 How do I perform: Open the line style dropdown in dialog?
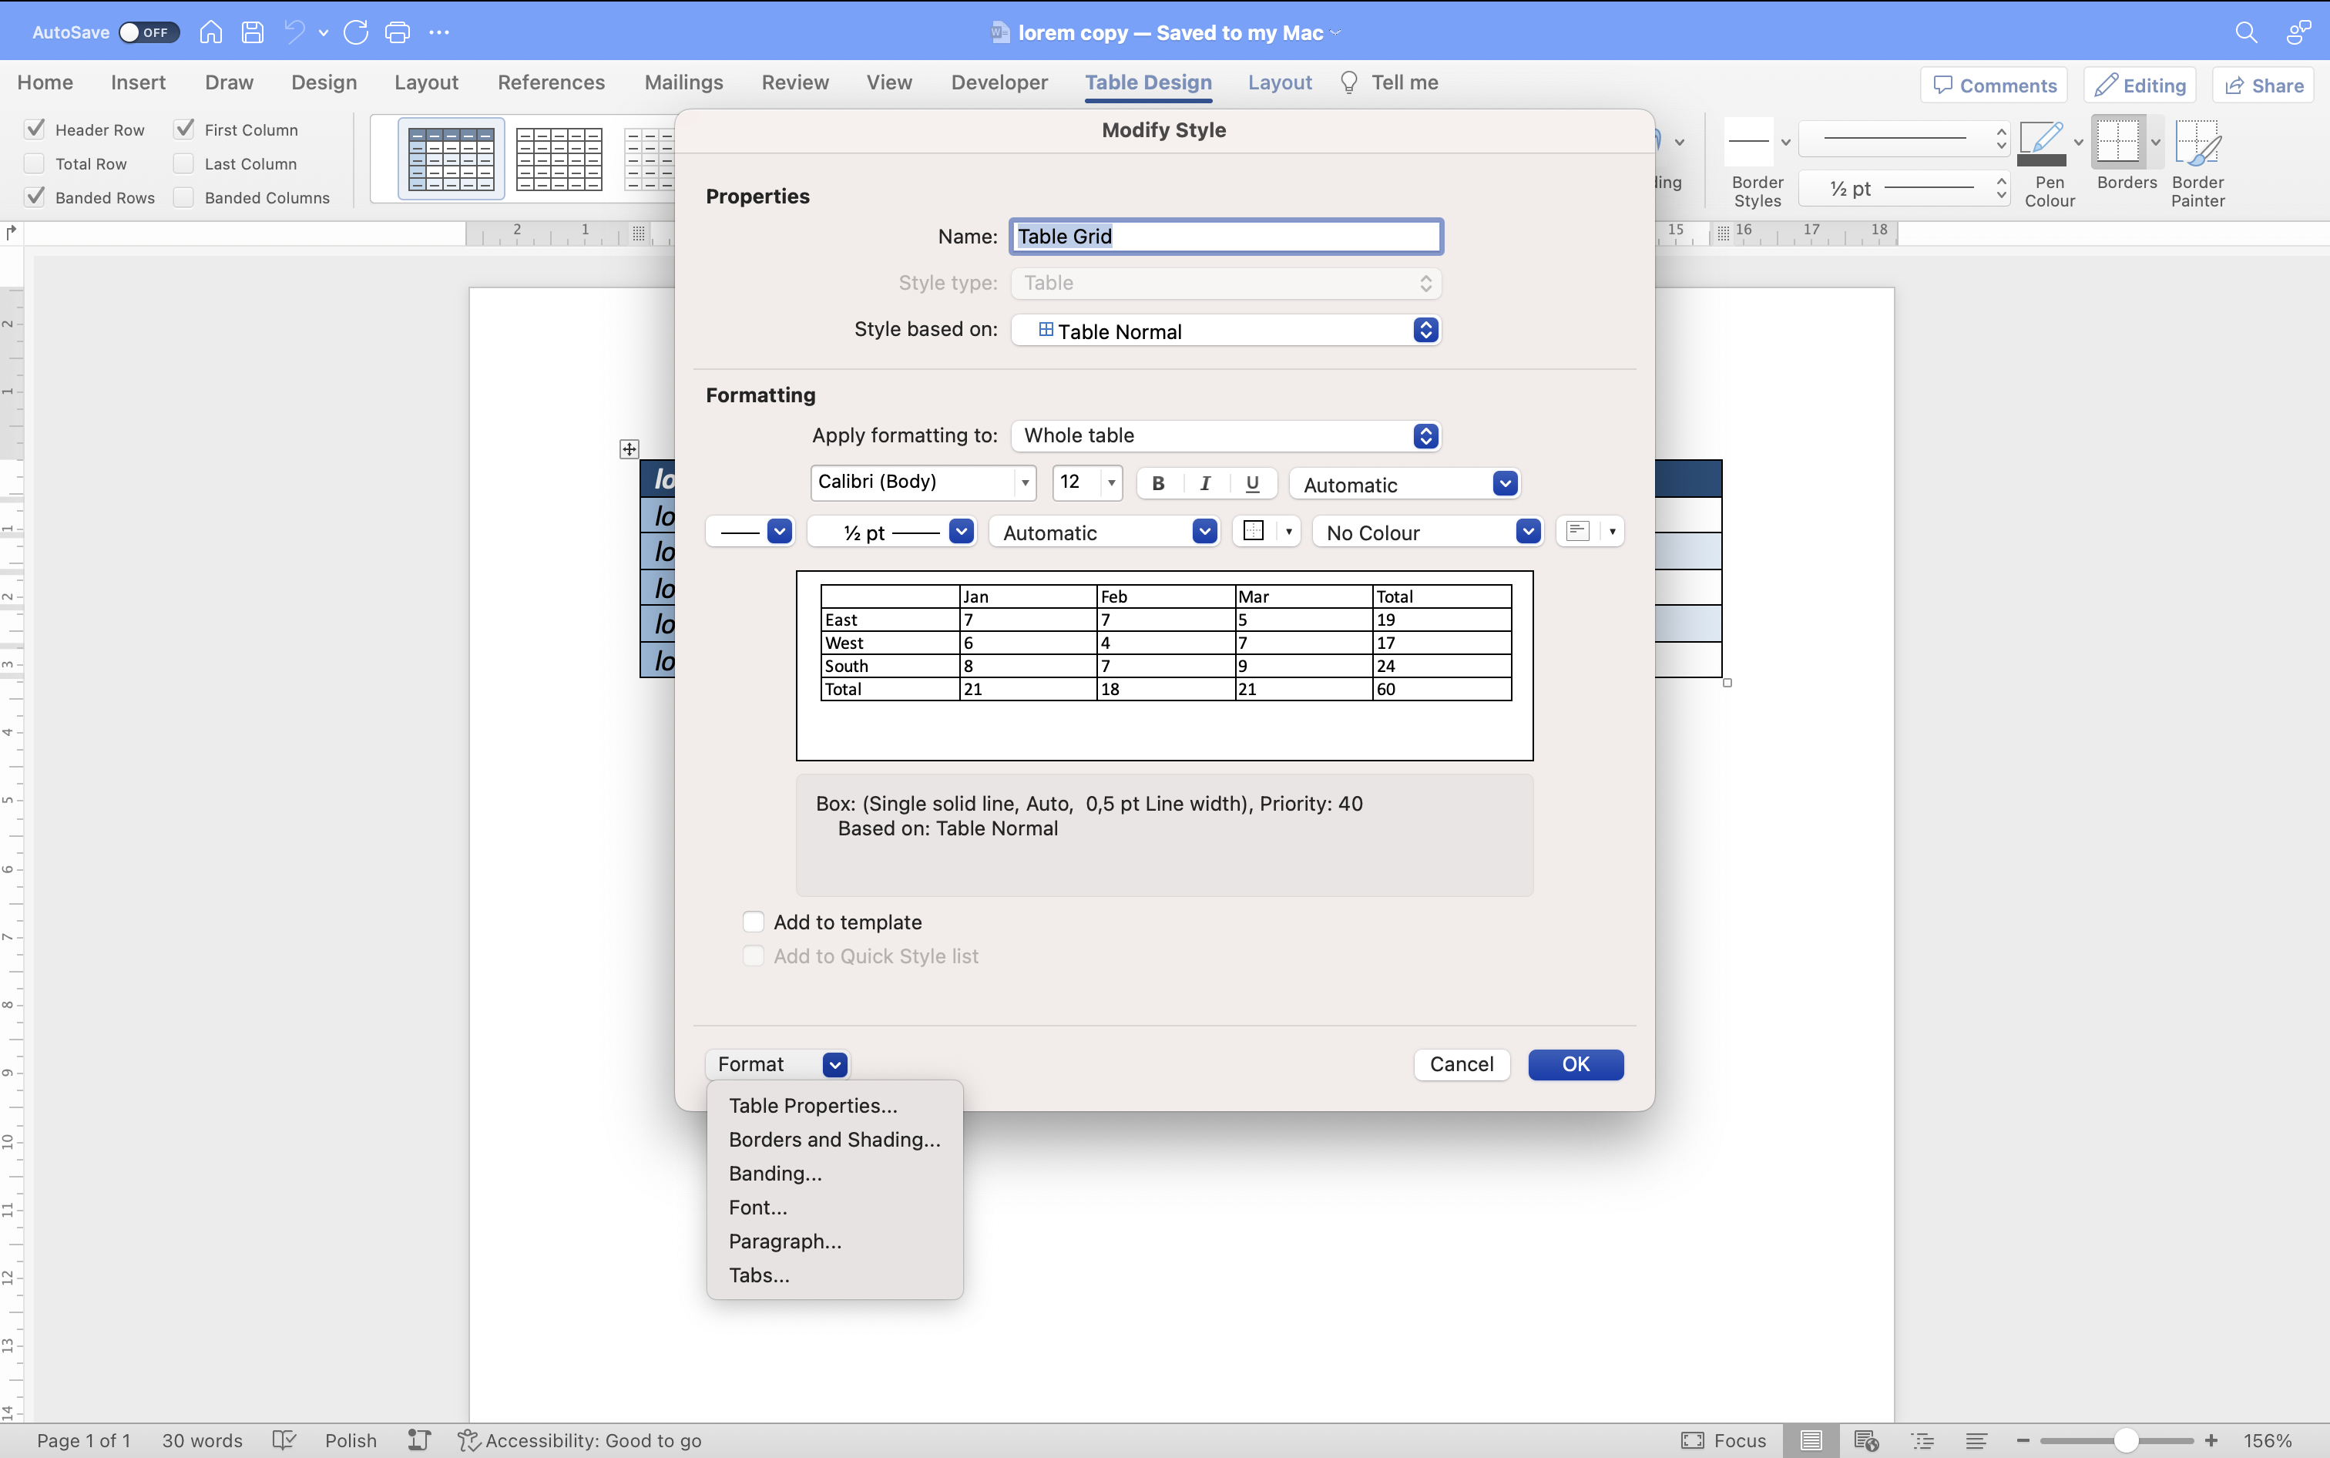click(750, 531)
